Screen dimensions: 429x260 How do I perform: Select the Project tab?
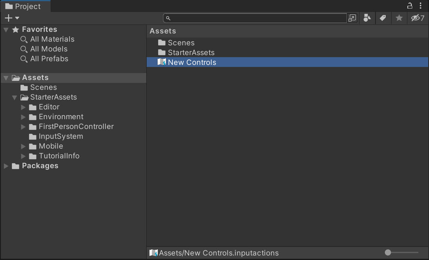click(x=25, y=6)
